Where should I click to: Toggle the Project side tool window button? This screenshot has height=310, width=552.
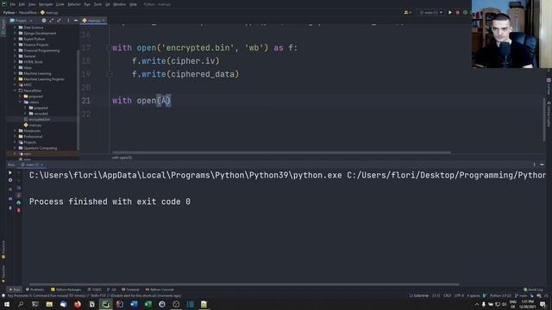(x=3, y=28)
